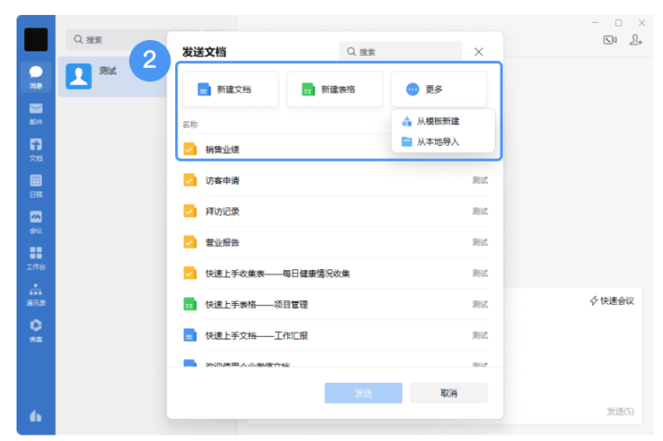
Task: Click the 快速会议 quick meeting link
Action: coord(612,301)
